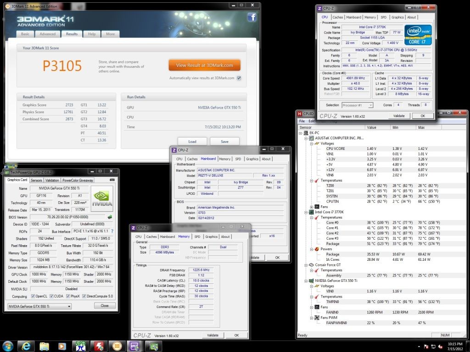
Task: Collapse the Powers node in HWMonitor
Action: point(312,249)
